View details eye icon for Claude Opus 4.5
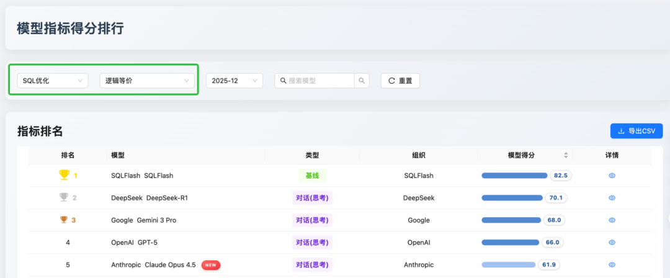 pyautogui.click(x=612, y=265)
